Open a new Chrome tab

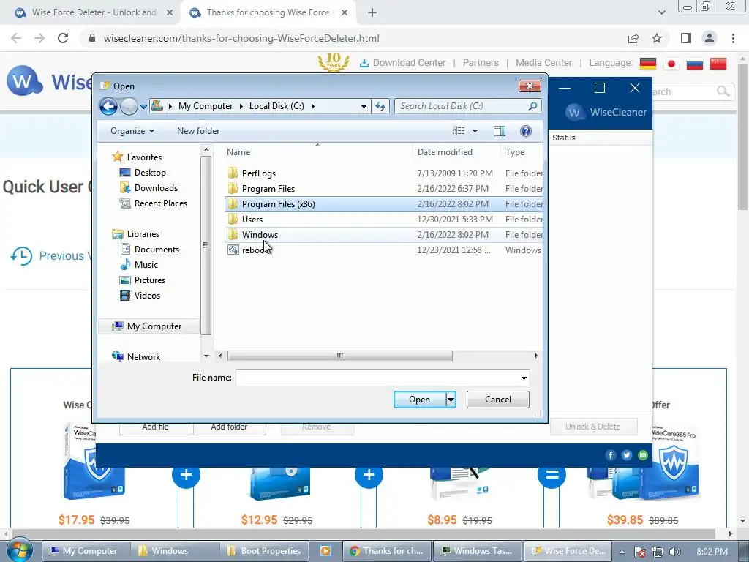(x=372, y=12)
